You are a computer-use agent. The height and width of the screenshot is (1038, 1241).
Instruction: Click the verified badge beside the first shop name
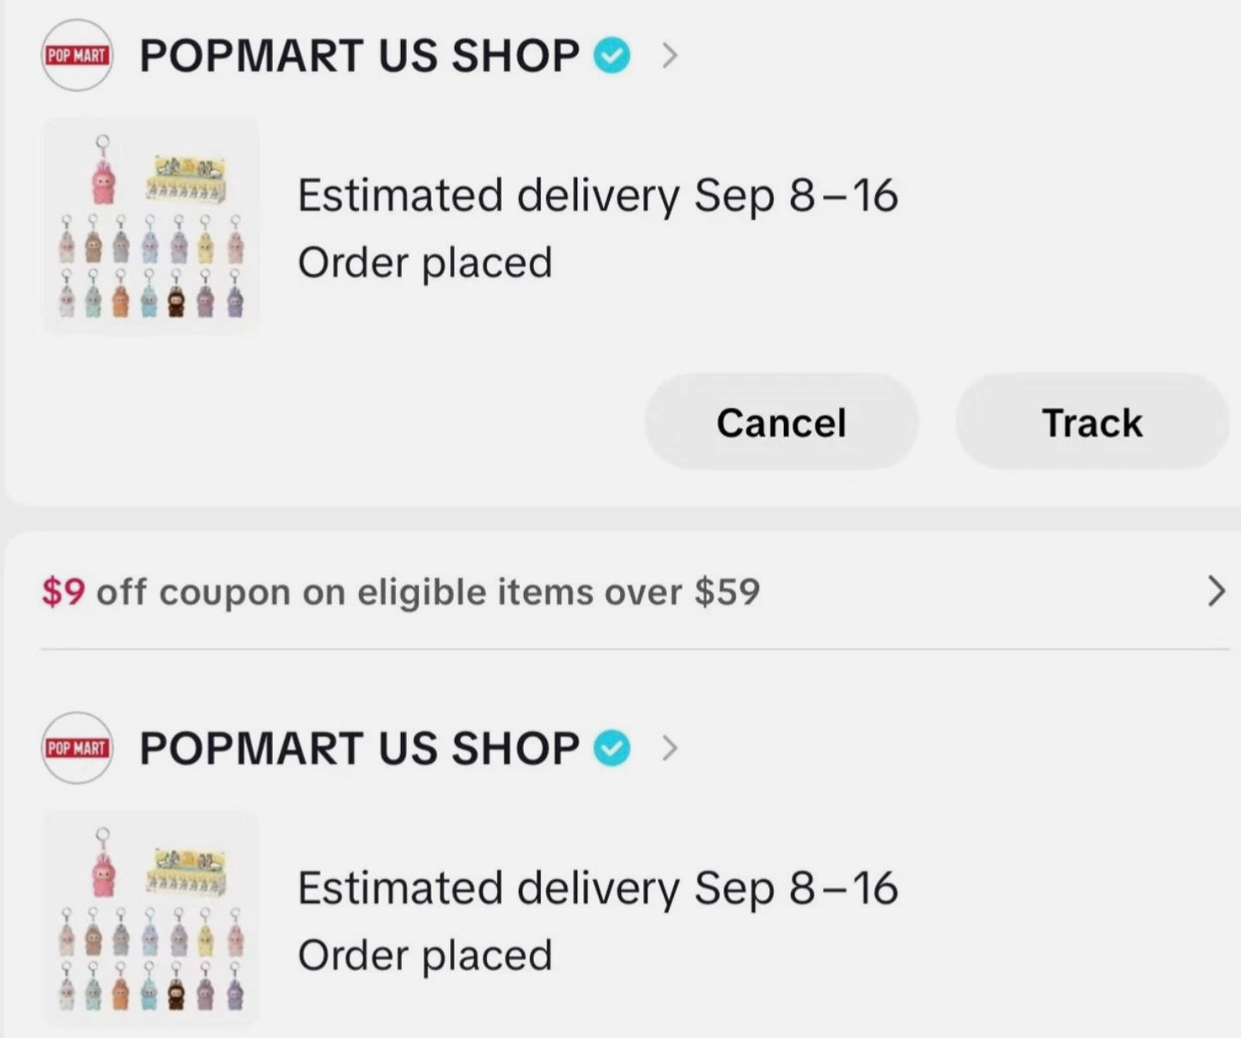pos(612,56)
